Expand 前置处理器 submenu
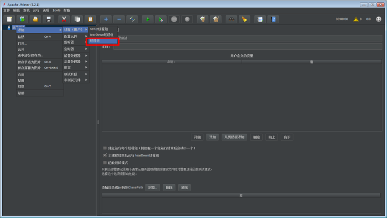This screenshot has width=387, height=218. point(75,56)
